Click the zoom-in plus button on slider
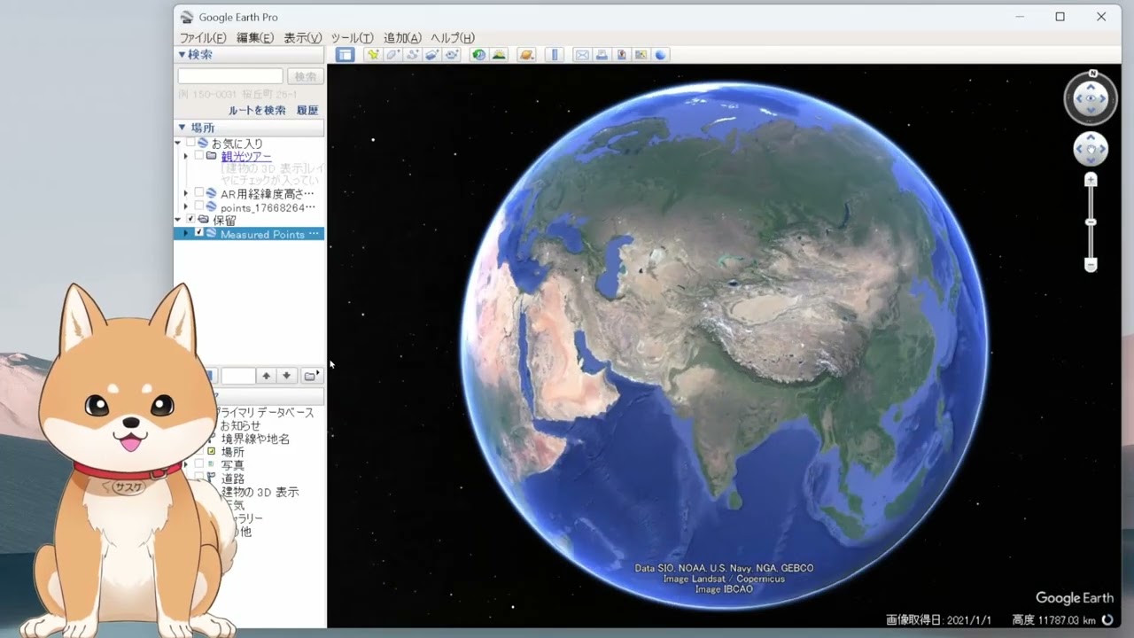This screenshot has height=638, width=1134. coord(1091,180)
